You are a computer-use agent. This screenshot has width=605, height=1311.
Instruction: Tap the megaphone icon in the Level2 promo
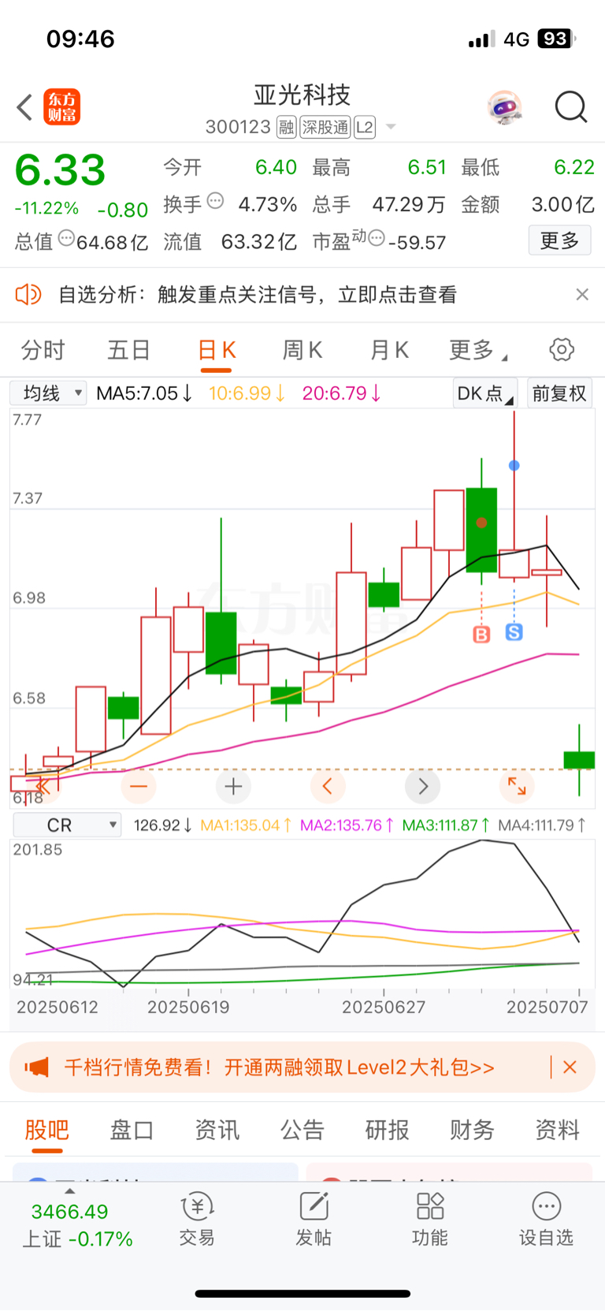point(36,1067)
